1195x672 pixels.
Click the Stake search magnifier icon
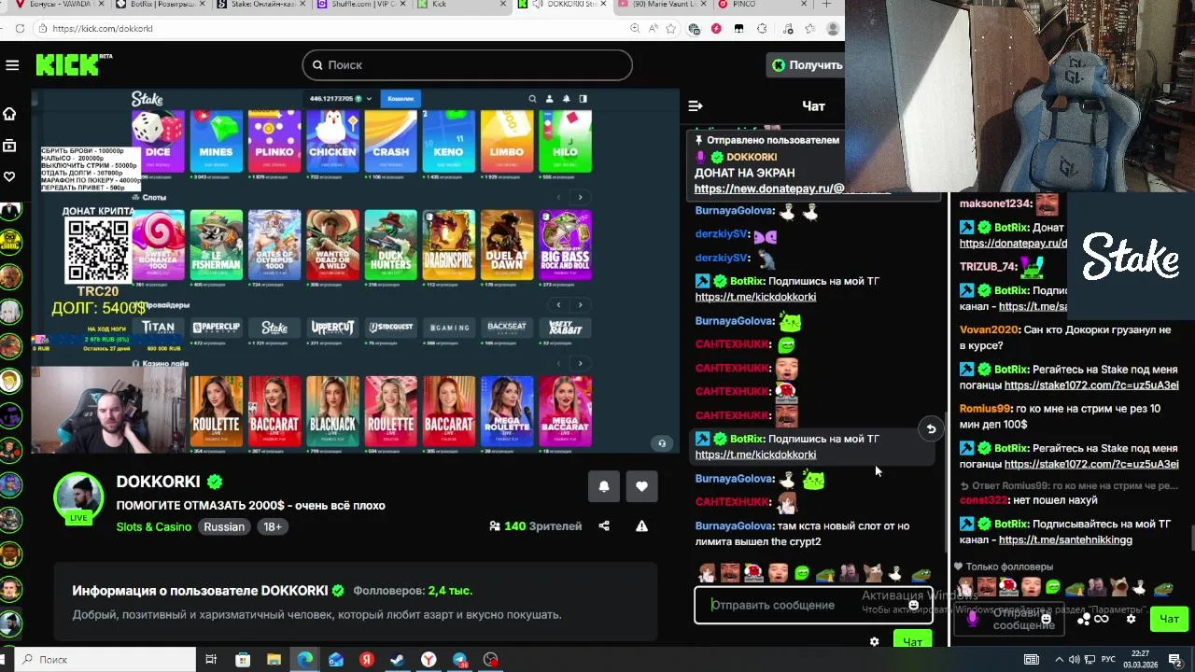(533, 99)
